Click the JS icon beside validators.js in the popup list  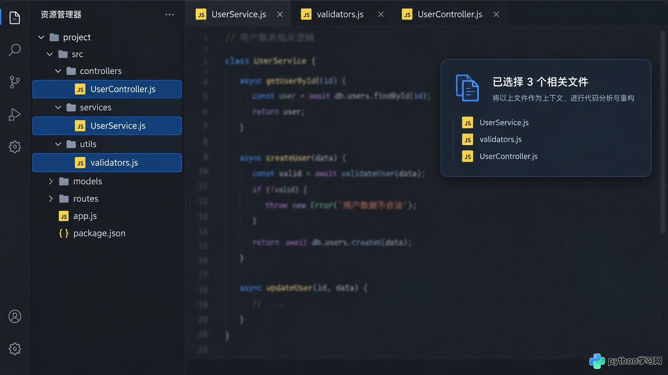pos(468,139)
